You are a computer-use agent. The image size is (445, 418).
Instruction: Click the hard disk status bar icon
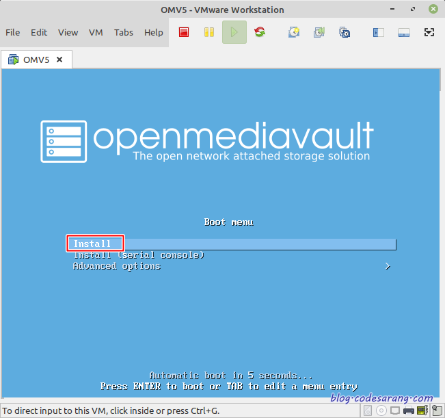click(368, 410)
